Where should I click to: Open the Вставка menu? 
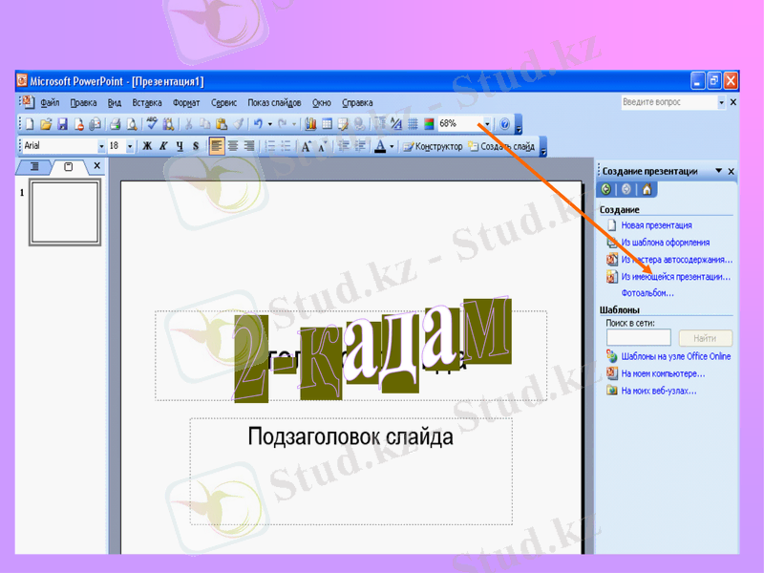click(x=147, y=102)
